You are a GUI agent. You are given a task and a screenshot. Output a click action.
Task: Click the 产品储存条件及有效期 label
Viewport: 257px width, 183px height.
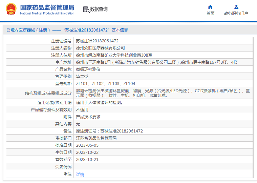[51, 110]
